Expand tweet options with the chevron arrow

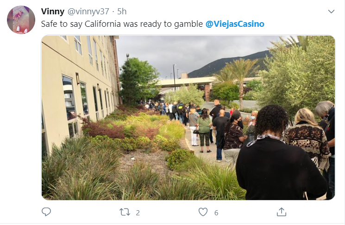(x=331, y=12)
